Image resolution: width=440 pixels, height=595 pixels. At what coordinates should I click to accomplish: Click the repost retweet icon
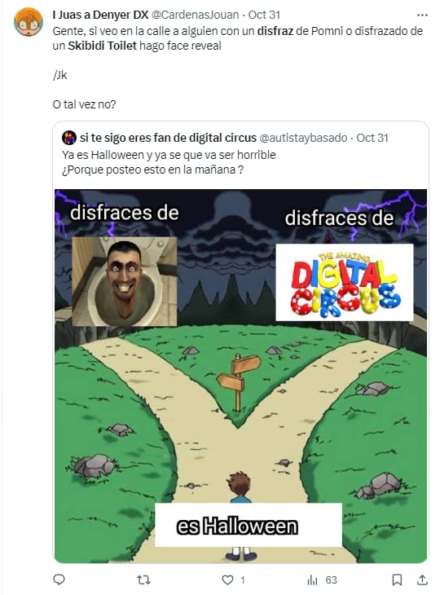(x=143, y=580)
